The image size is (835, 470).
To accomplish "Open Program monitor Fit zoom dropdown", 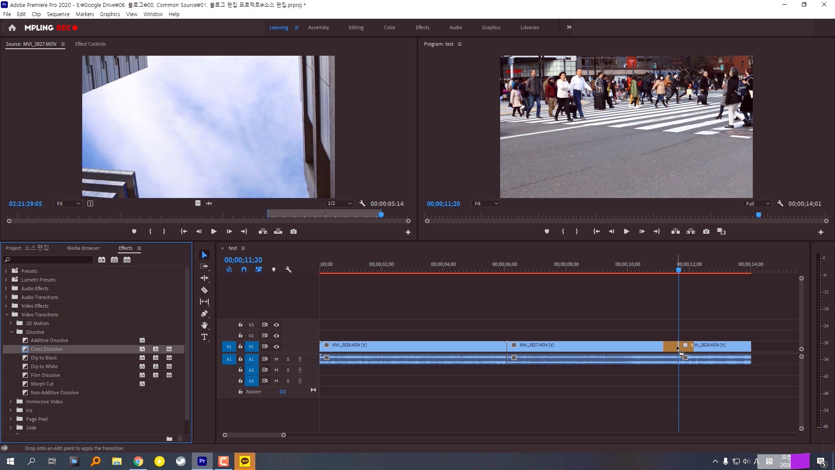I will (x=486, y=204).
